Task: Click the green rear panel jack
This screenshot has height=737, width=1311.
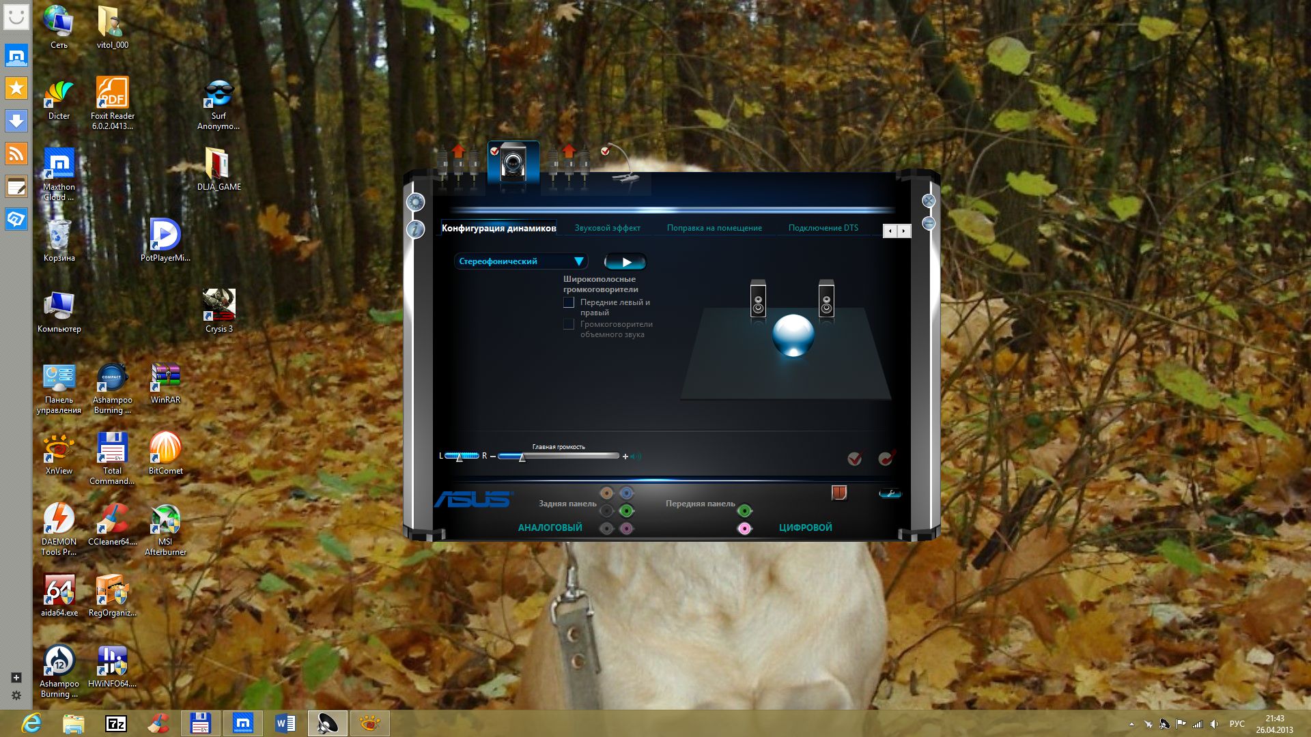Action: pos(626,510)
